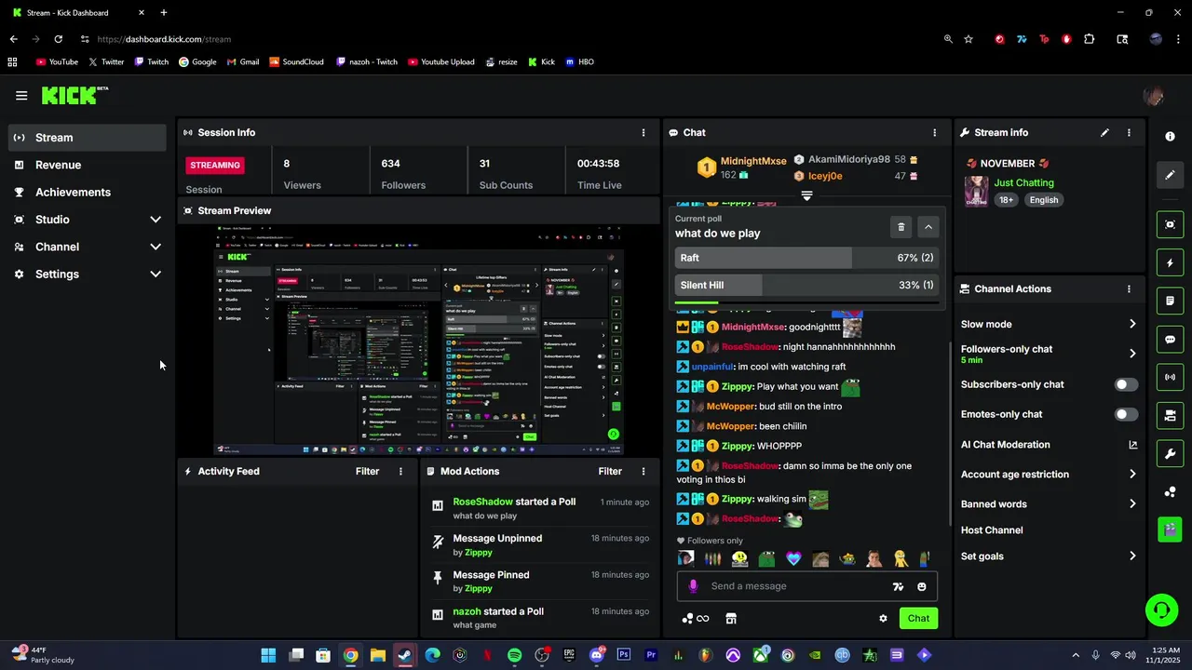The width and height of the screenshot is (1192, 670).
Task: Click the lightning bolt icon in right sidebar
Action: coord(1171,263)
